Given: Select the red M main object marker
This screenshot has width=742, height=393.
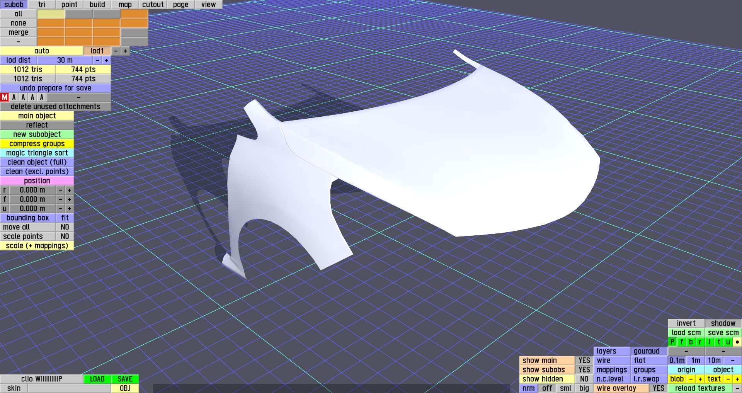Looking at the screenshot, I should [5, 97].
